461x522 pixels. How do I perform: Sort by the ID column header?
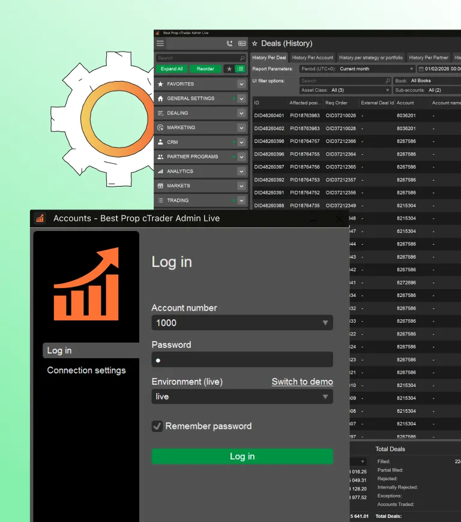270,103
